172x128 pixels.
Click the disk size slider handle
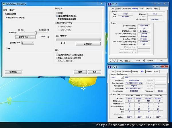tap(36, 33)
